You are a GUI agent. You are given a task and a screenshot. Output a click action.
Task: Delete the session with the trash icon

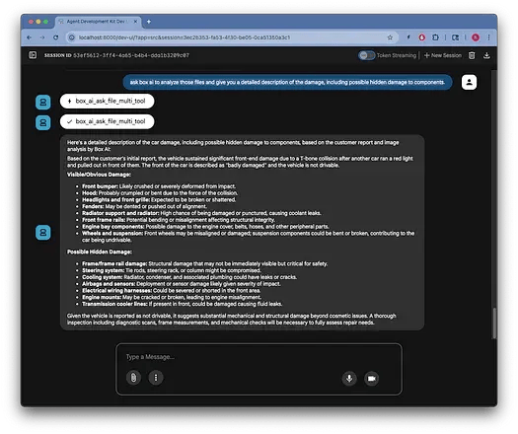[x=472, y=55]
